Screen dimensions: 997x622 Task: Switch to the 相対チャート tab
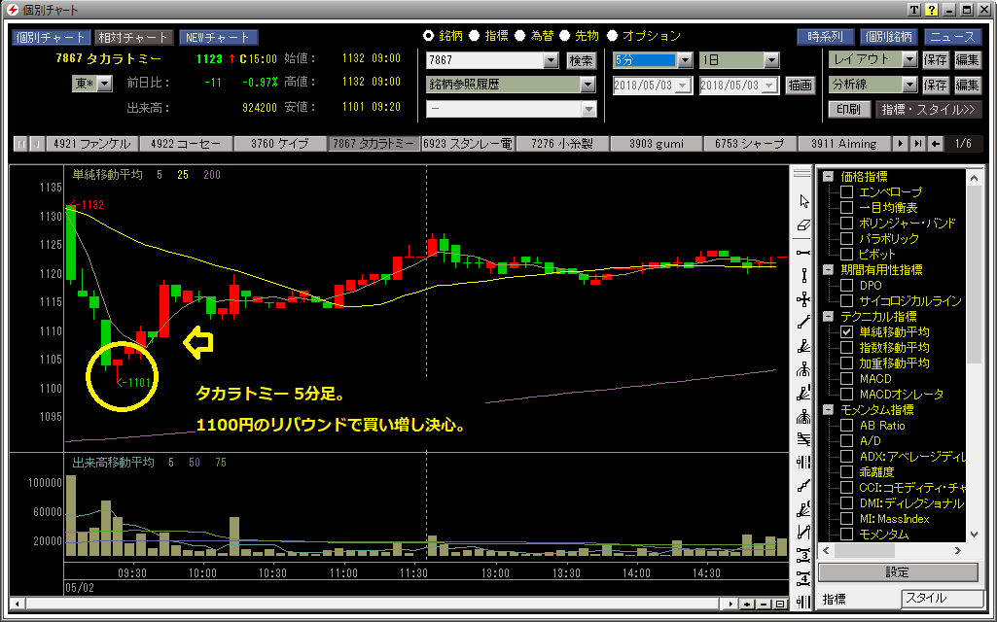(x=132, y=38)
